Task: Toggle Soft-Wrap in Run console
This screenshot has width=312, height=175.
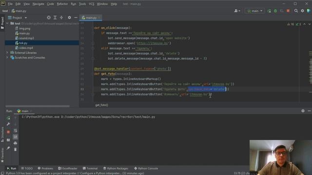Action: click(x=15, y=131)
